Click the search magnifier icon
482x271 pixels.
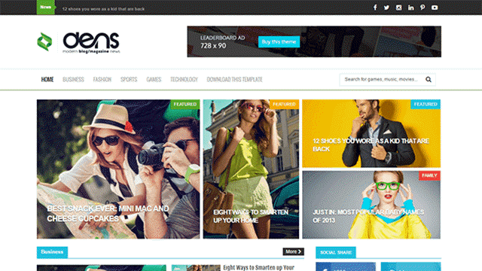[429, 80]
